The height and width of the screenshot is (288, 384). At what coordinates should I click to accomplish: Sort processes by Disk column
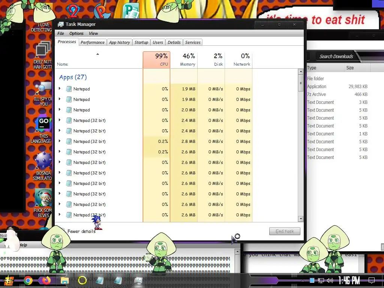(x=211, y=60)
